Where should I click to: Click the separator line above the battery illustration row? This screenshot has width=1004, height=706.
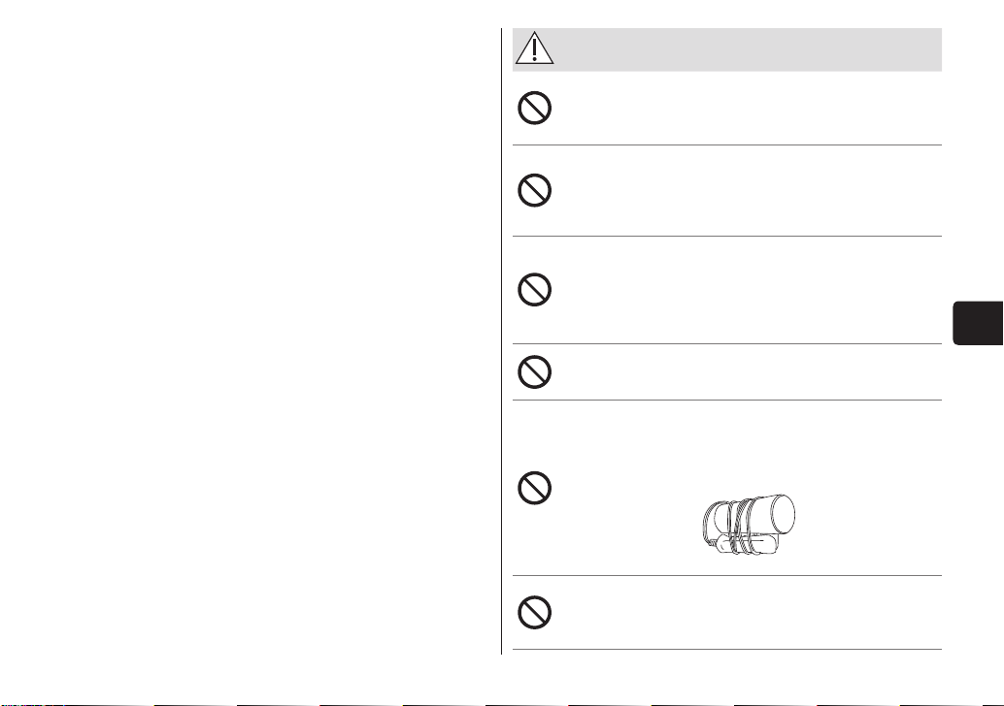tap(726, 401)
